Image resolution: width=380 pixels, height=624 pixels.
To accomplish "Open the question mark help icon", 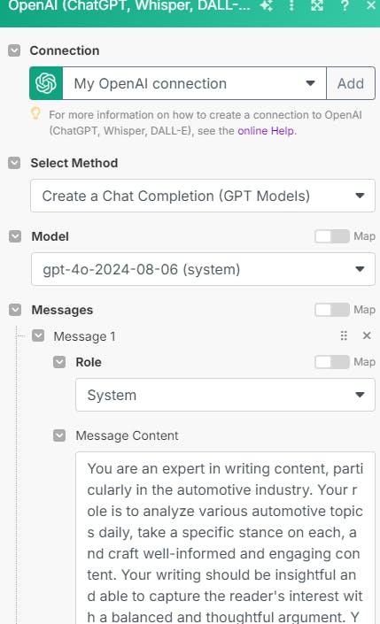I will click(345, 5).
